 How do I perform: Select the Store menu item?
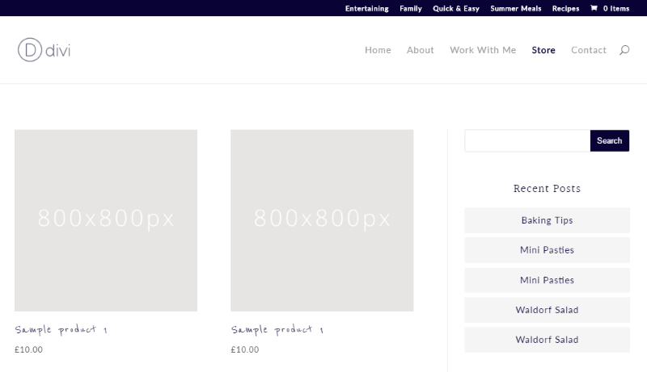[543, 50]
